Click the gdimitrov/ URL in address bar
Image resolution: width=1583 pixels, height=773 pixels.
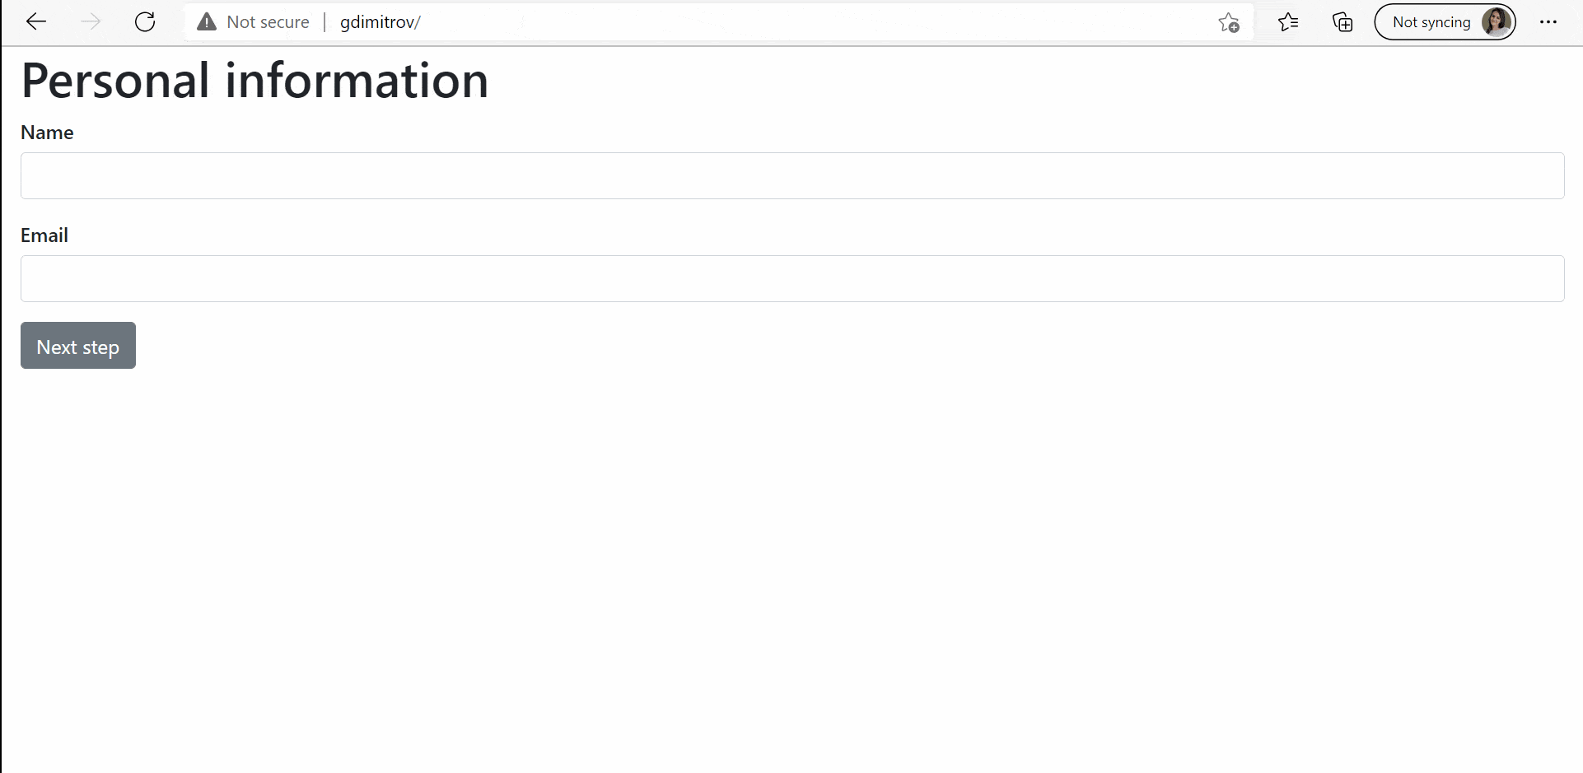click(380, 22)
